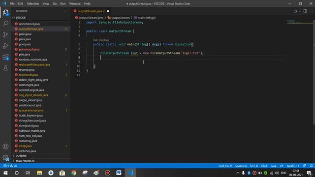Open Google Chrome from the taskbar

(x=74, y=173)
